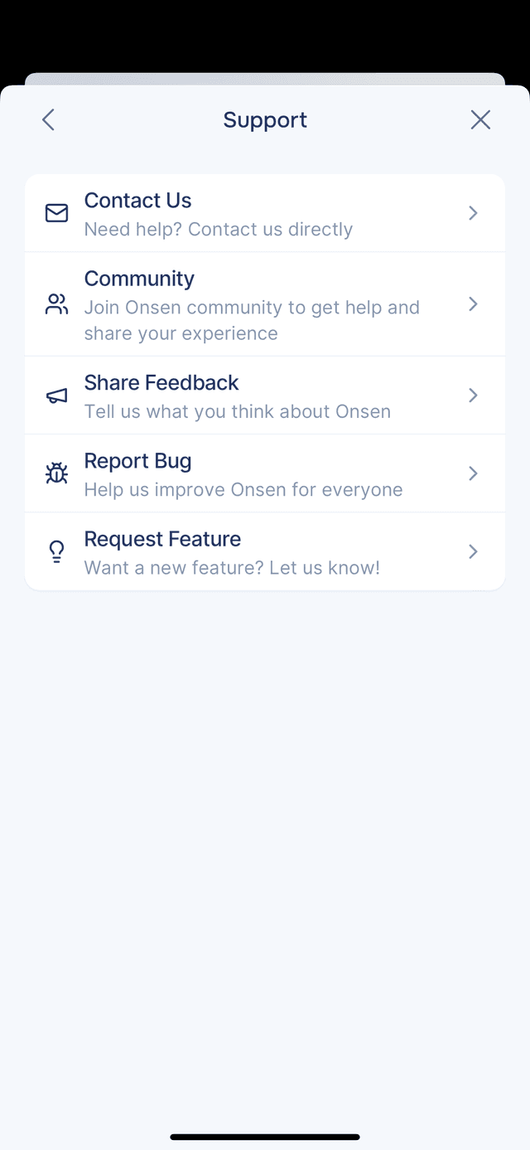Open Community using its right chevron
The height and width of the screenshot is (1150, 530).
[x=473, y=304]
